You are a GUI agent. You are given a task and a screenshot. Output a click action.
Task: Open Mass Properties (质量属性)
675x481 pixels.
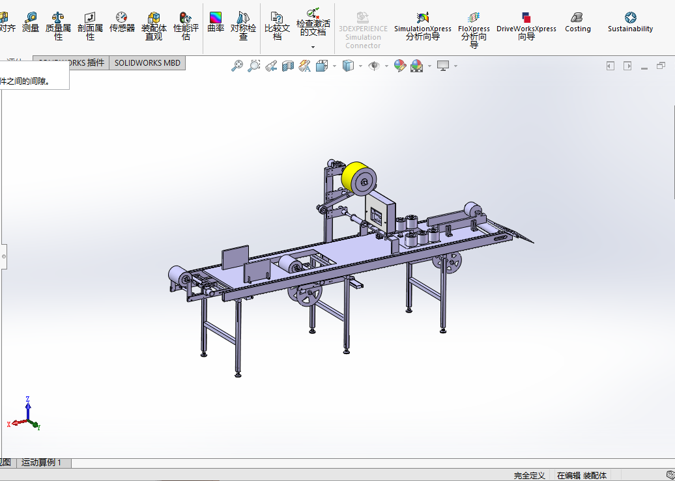click(58, 26)
